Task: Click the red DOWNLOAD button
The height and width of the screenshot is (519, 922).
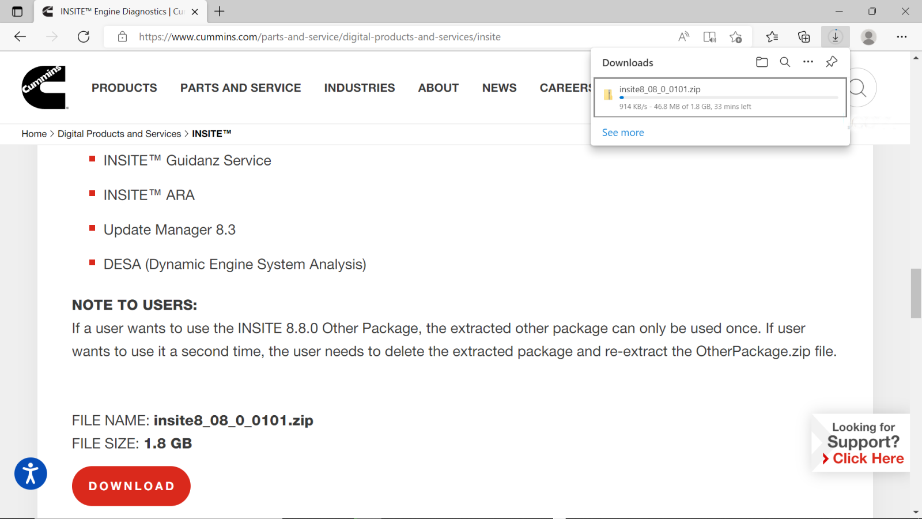Action: [x=131, y=486]
